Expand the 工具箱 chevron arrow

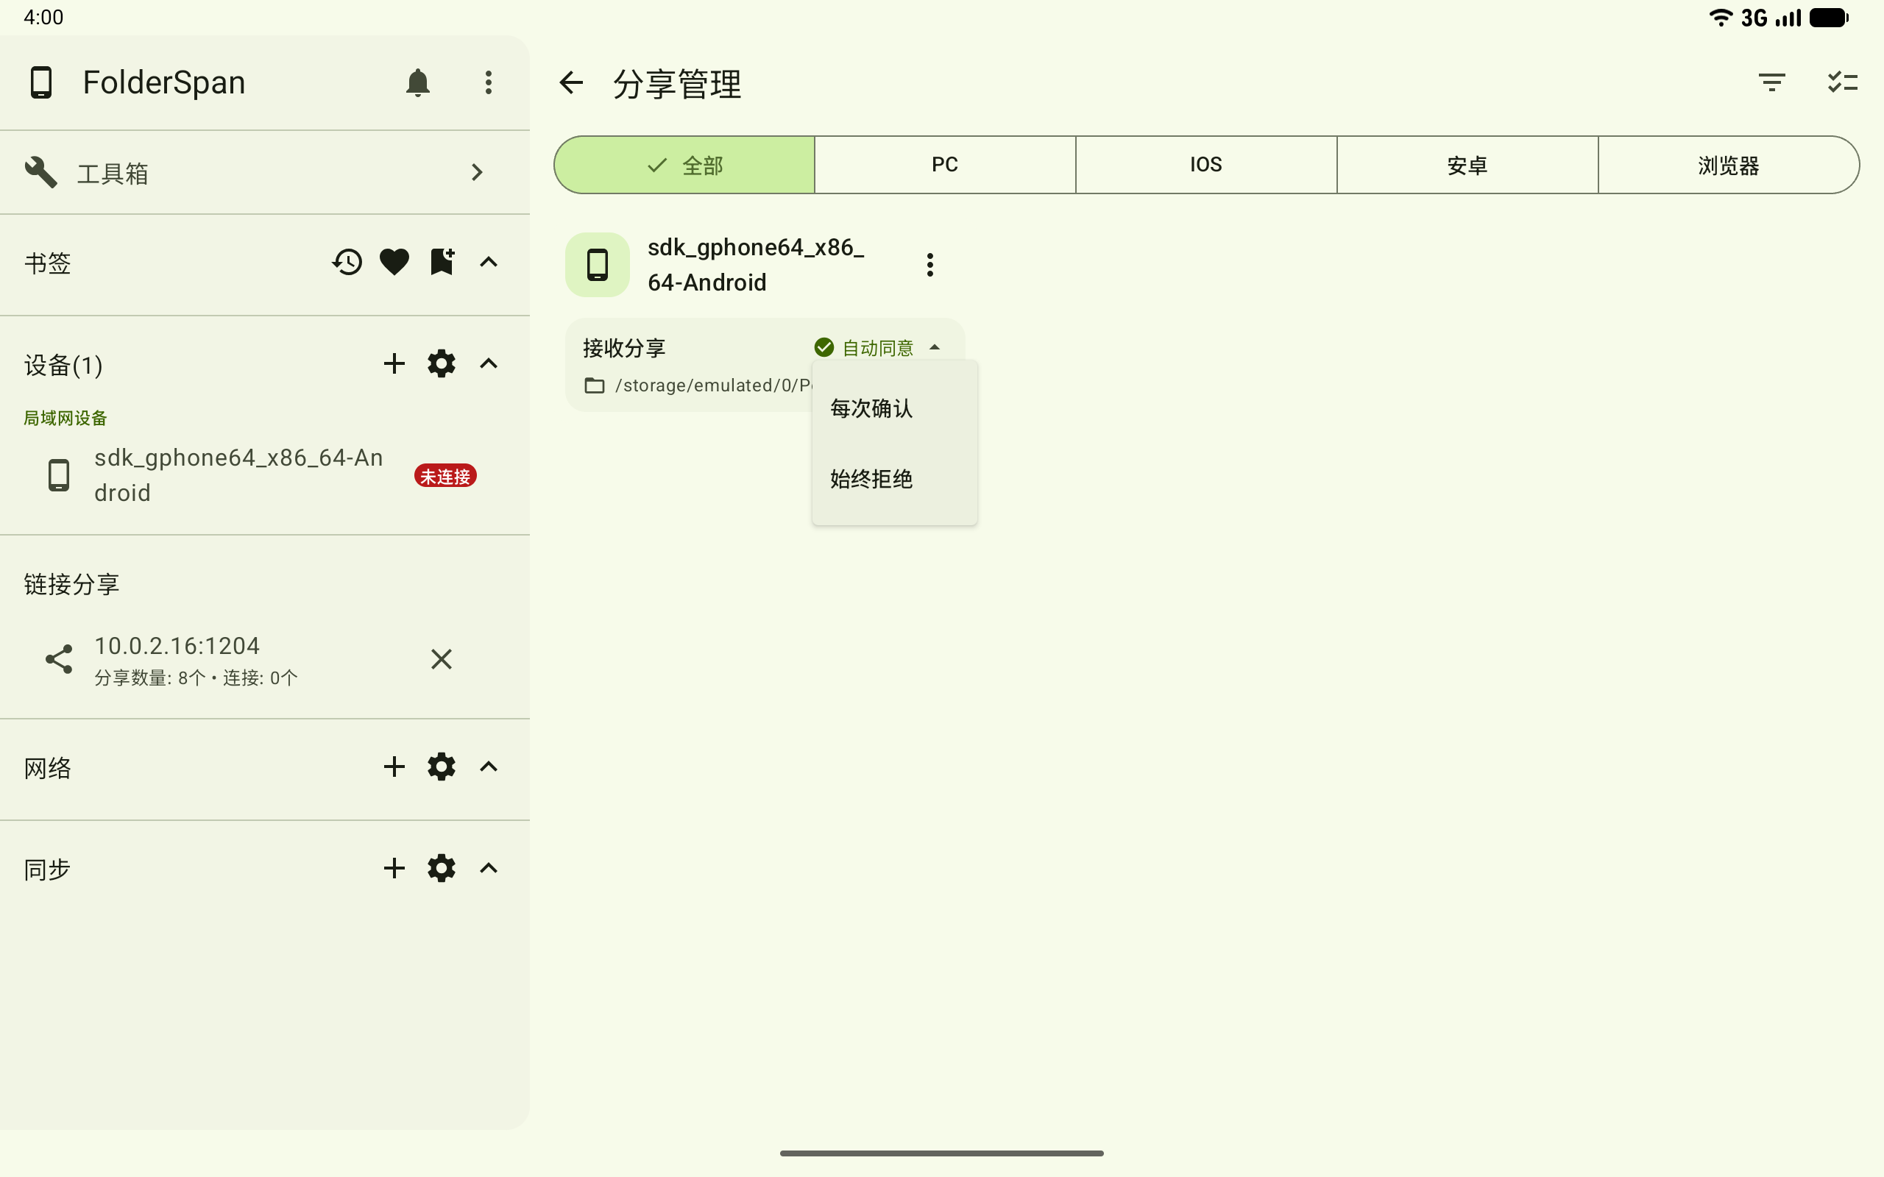[477, 172]
